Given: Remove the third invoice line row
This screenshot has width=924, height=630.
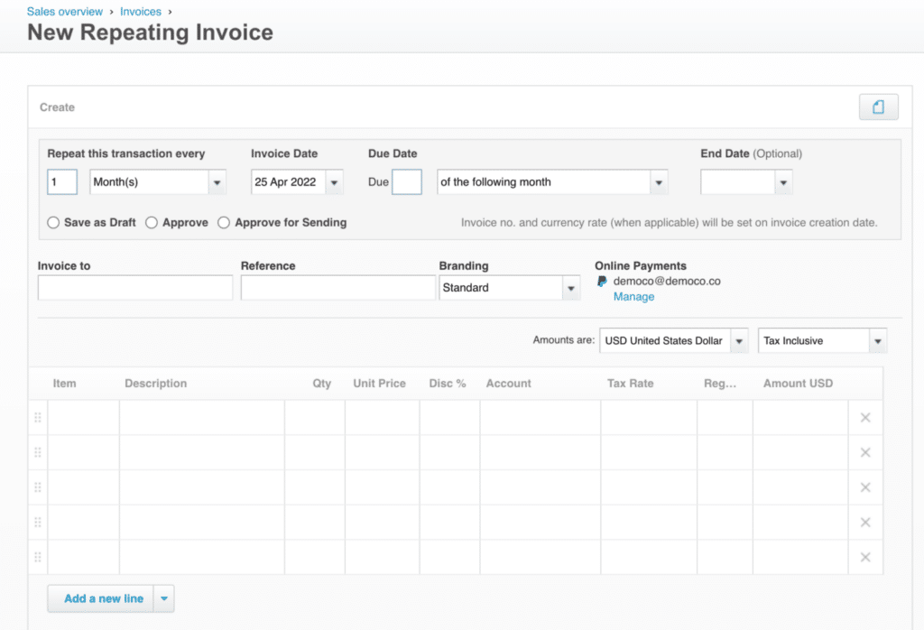Looking at the screenshot, I should pyautogui.click(x=865, y=487).
